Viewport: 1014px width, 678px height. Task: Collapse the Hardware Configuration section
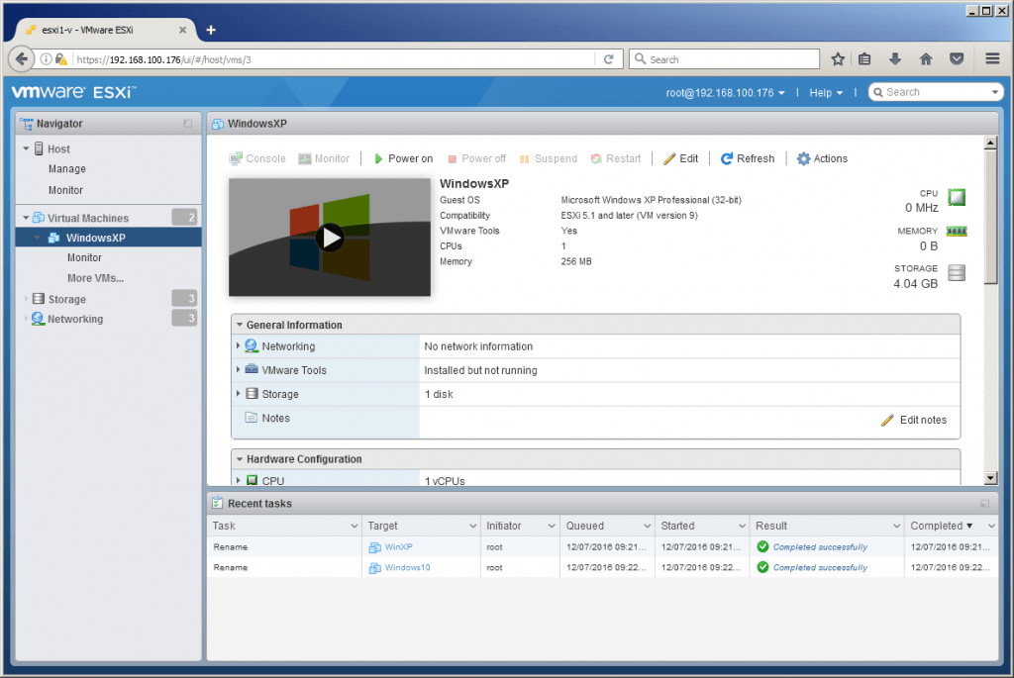[x=240, y=459]
